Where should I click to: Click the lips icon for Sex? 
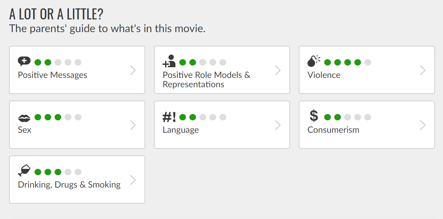click(24, 118)
